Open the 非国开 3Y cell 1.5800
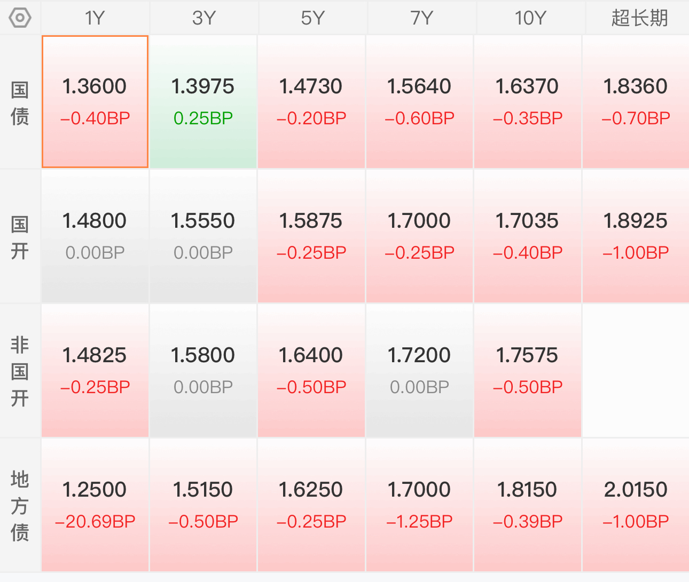Image resolution: width=689 pixels, height=582 pixels. point(203,371)
